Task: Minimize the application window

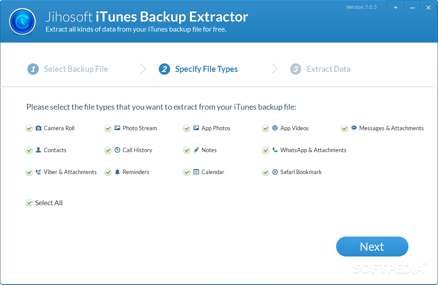Action: (412, 8)
